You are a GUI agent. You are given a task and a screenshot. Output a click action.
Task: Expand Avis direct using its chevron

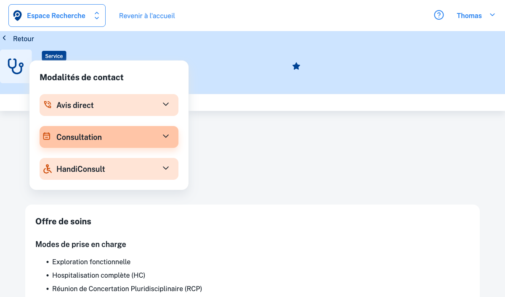166,105
